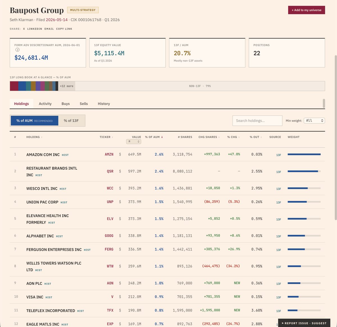Open the Holdings tab
Viewport: 337px width, 327px height.
(21, 104)
